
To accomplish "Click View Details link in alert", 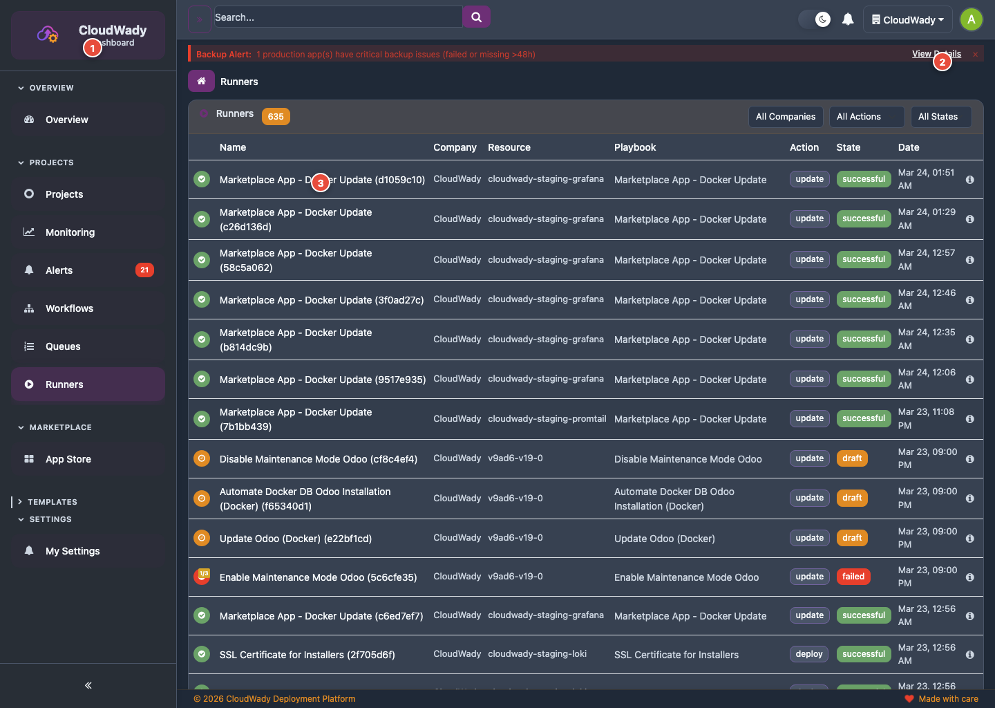I will click(x=936, y=54).
